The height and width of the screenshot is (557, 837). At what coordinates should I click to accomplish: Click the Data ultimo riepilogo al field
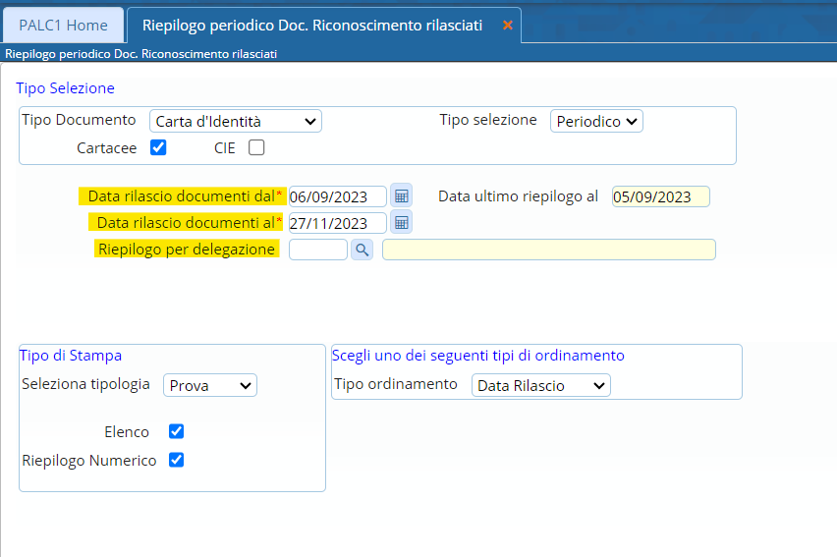[x=660, y=196]
